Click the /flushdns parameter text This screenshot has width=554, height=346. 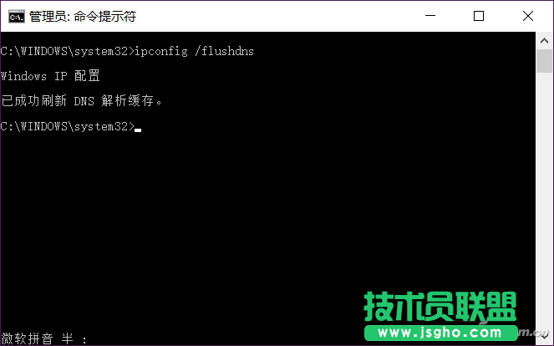point(224,51)
